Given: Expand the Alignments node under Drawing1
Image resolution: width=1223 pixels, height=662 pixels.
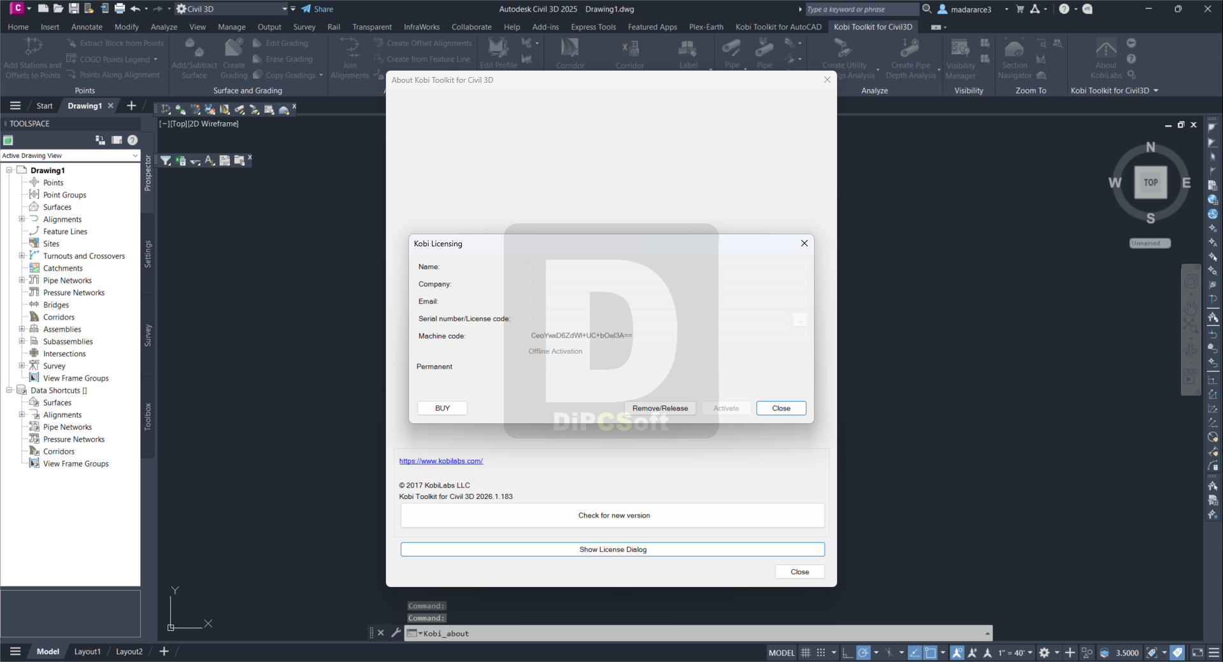Looking at the screenshot, I should pos(22,219).
